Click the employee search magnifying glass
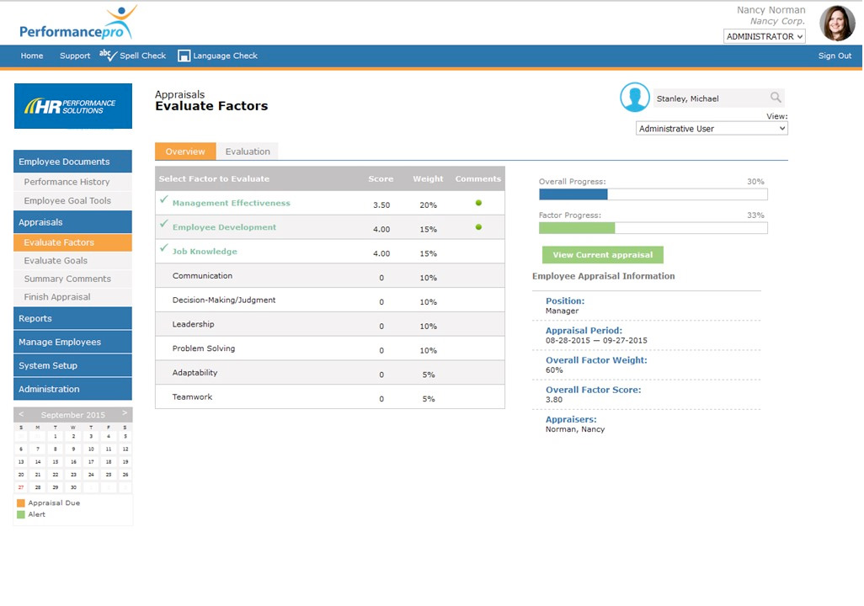 click(776, 98)
